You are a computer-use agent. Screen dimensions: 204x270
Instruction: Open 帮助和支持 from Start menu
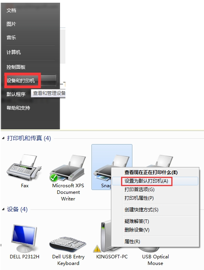click(x=18, y=108)
